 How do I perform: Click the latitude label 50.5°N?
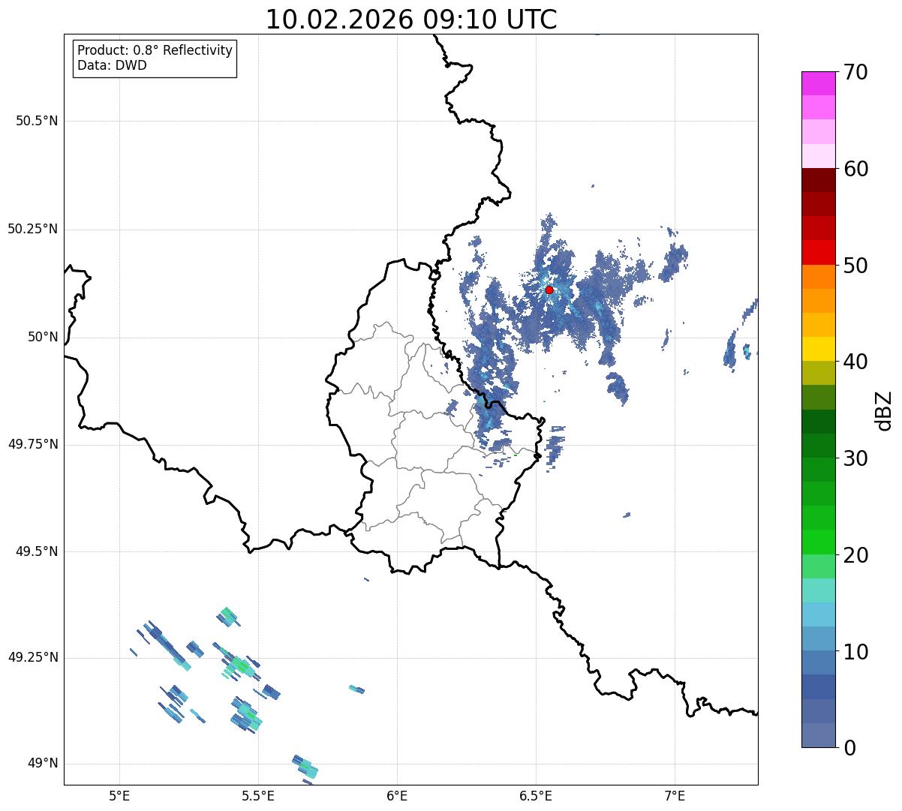[x=37, y=121]
